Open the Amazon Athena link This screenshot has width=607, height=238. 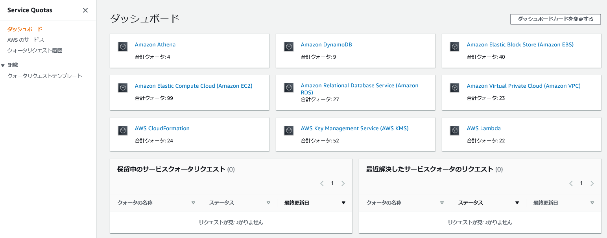click(155, 44)
